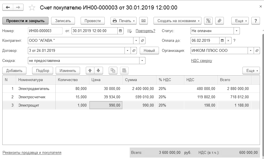This screenshot has height=159, width=264.
Task: Expand the Контрагент dropdown list
Action: [x=136, y=40]
